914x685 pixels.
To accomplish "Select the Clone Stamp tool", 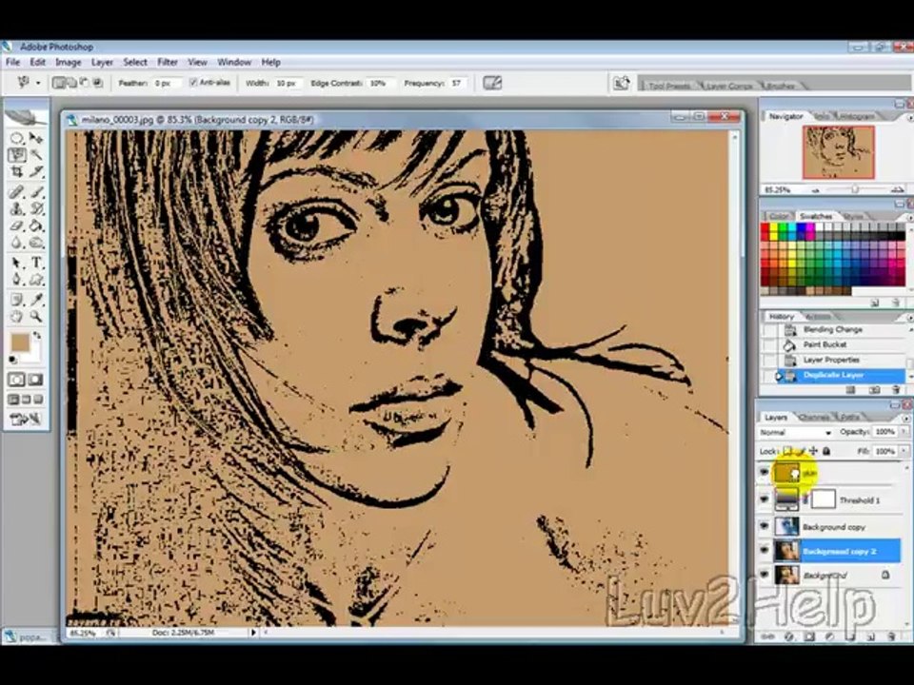I will (17, 208).
